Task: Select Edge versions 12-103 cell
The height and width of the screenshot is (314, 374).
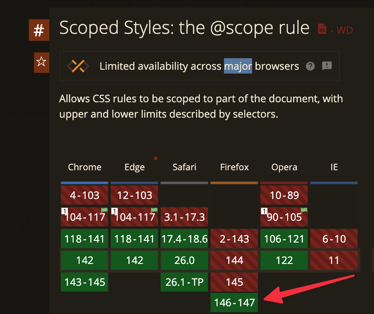Action: tap(134, 195)
